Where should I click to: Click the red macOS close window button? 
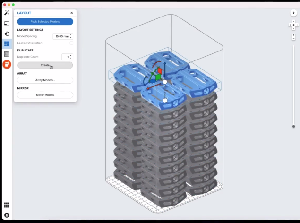5,5
